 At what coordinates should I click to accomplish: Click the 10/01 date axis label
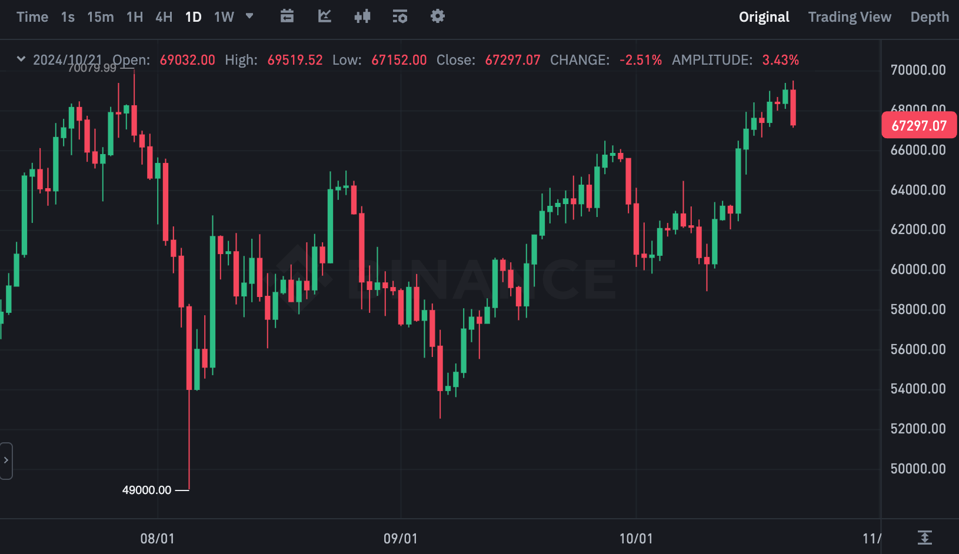(x=636, y=538)
